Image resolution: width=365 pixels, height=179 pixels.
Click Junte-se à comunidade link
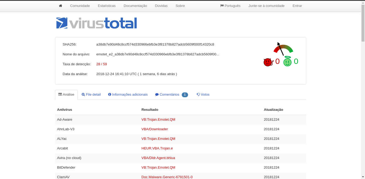click(266, 6)
